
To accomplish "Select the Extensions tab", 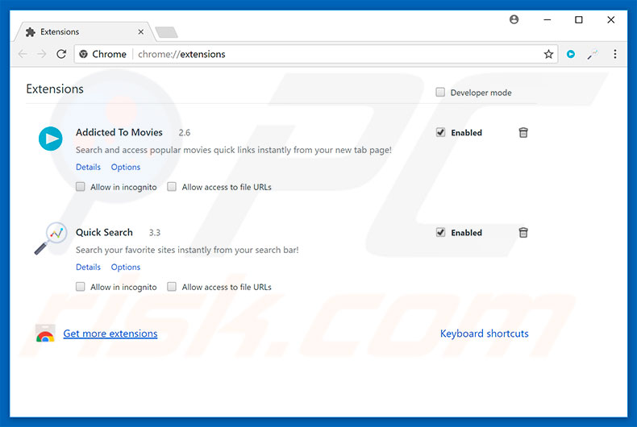I will (x=84, y=31).
